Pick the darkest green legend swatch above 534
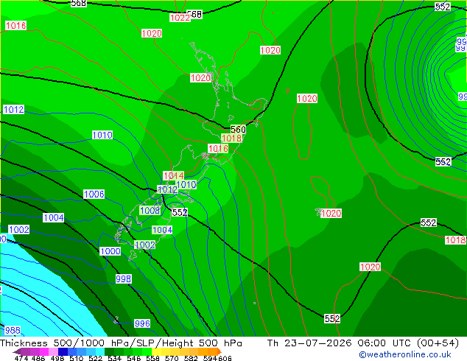Image resolution: width=467 pixels, height=361 pixels. coord(109,351)
